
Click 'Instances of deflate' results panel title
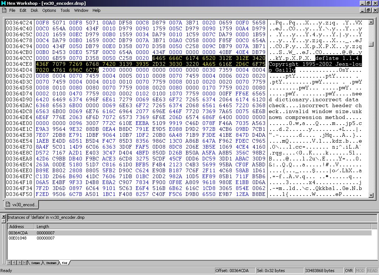46,217
